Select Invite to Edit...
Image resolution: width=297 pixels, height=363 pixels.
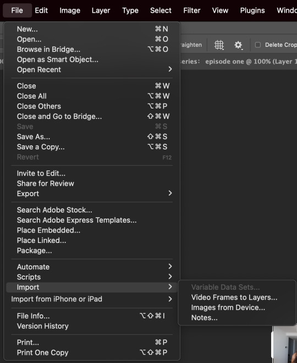coord(92,174)
